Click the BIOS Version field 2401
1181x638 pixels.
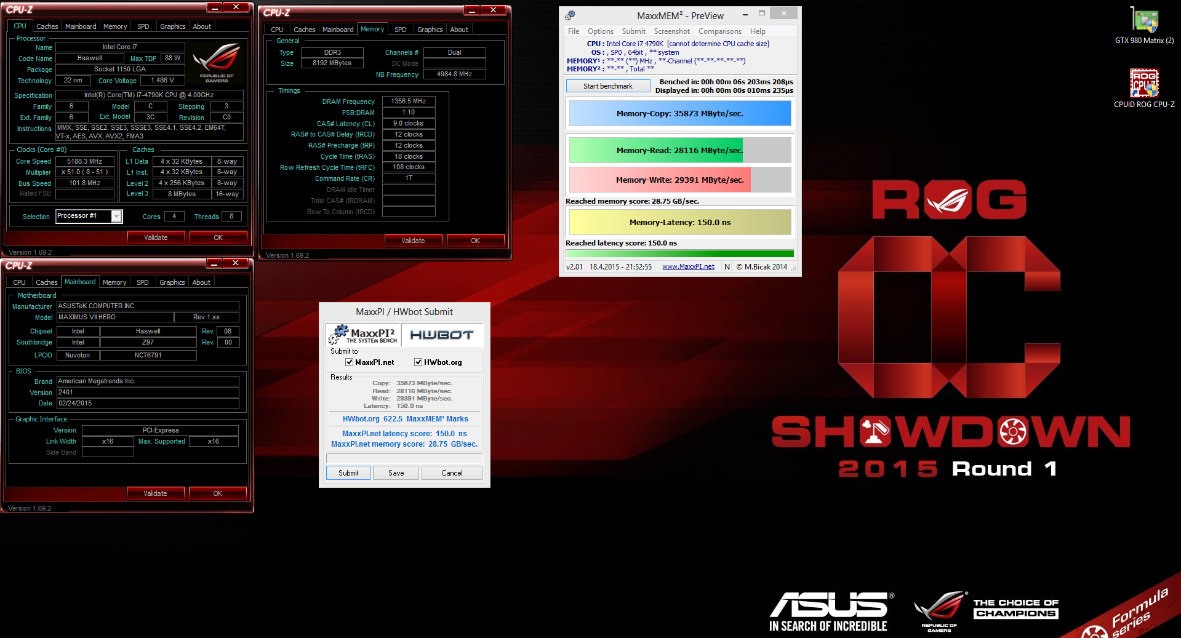pos(148,392)
